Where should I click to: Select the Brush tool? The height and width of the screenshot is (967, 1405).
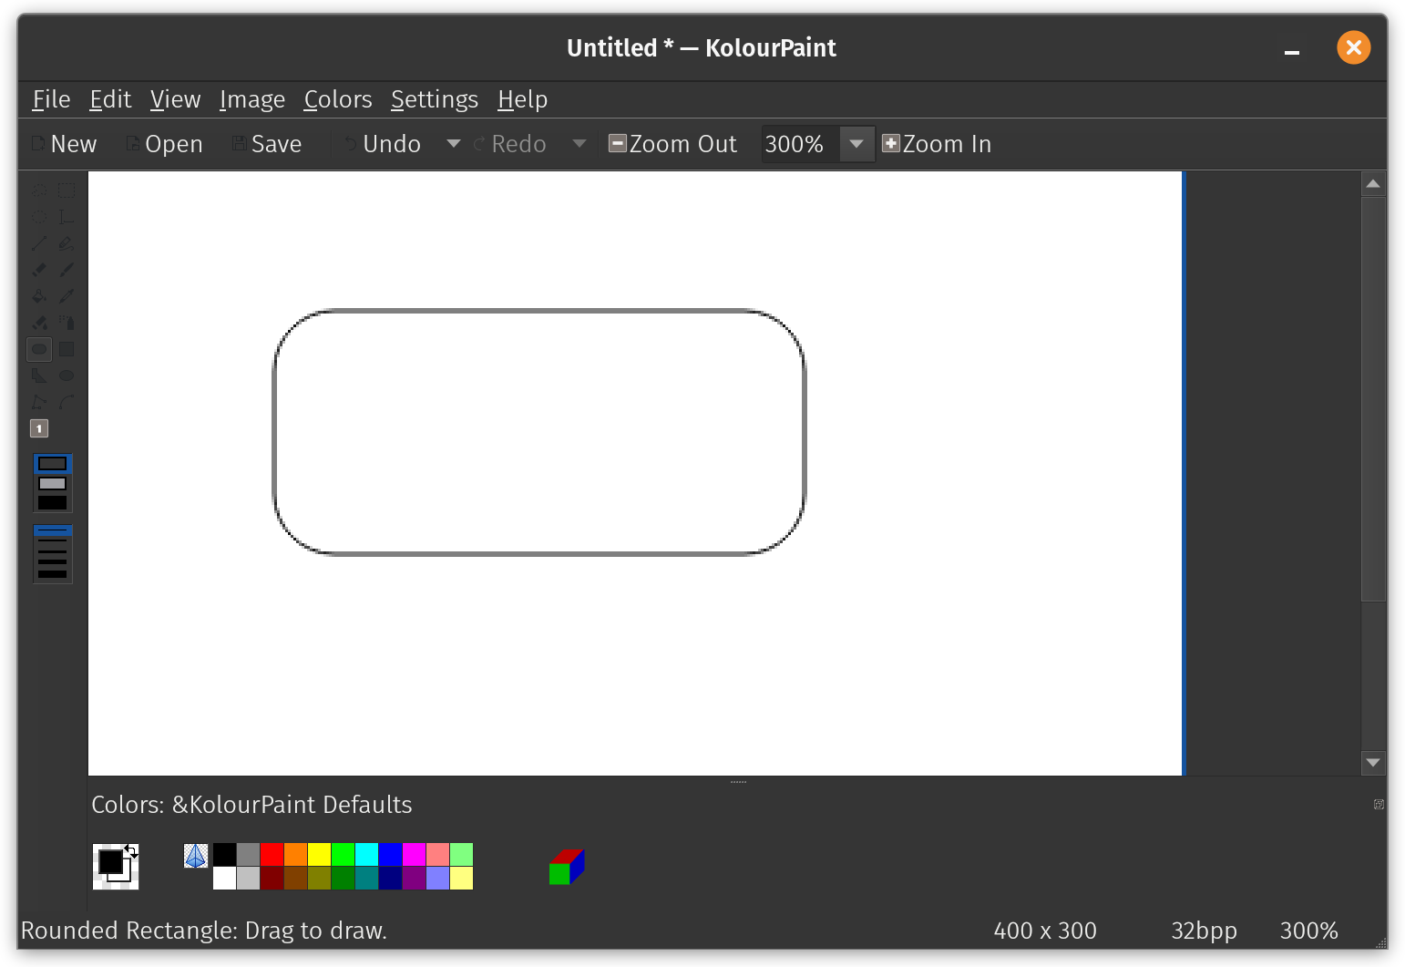[x=67, y=270]
